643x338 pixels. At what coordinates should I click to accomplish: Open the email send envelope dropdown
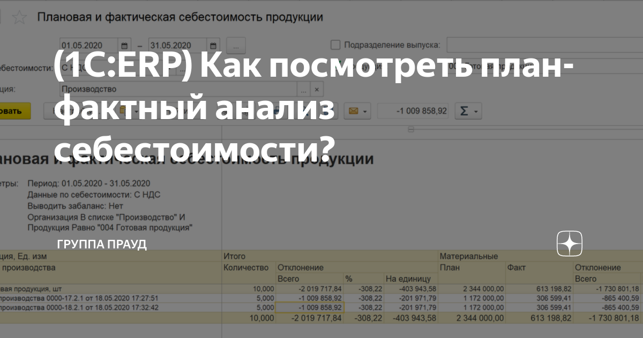pyautogui.click(x=357, y=112)
